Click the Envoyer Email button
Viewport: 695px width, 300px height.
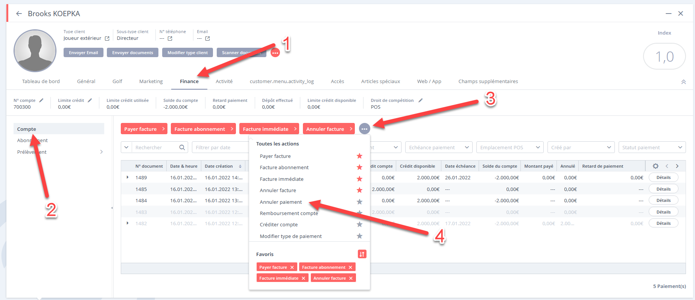point(84,53)
